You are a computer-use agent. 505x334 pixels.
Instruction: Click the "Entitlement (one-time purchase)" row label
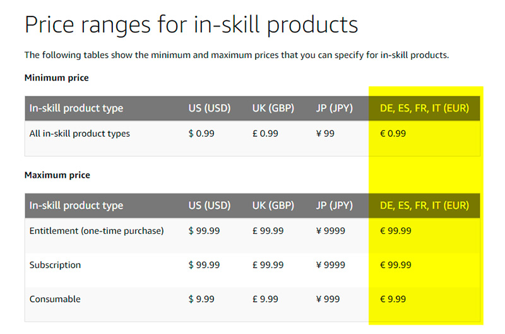point(97,231)
